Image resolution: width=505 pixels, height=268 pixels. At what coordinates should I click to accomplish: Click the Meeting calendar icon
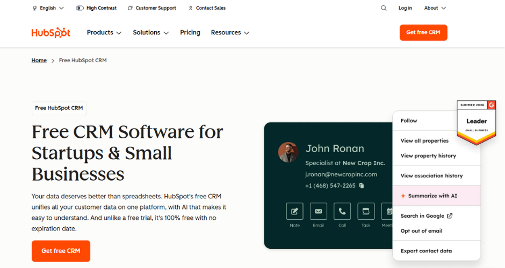(x=387, y=211)
